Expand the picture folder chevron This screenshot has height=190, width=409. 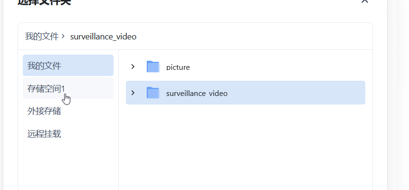[133, 66]
